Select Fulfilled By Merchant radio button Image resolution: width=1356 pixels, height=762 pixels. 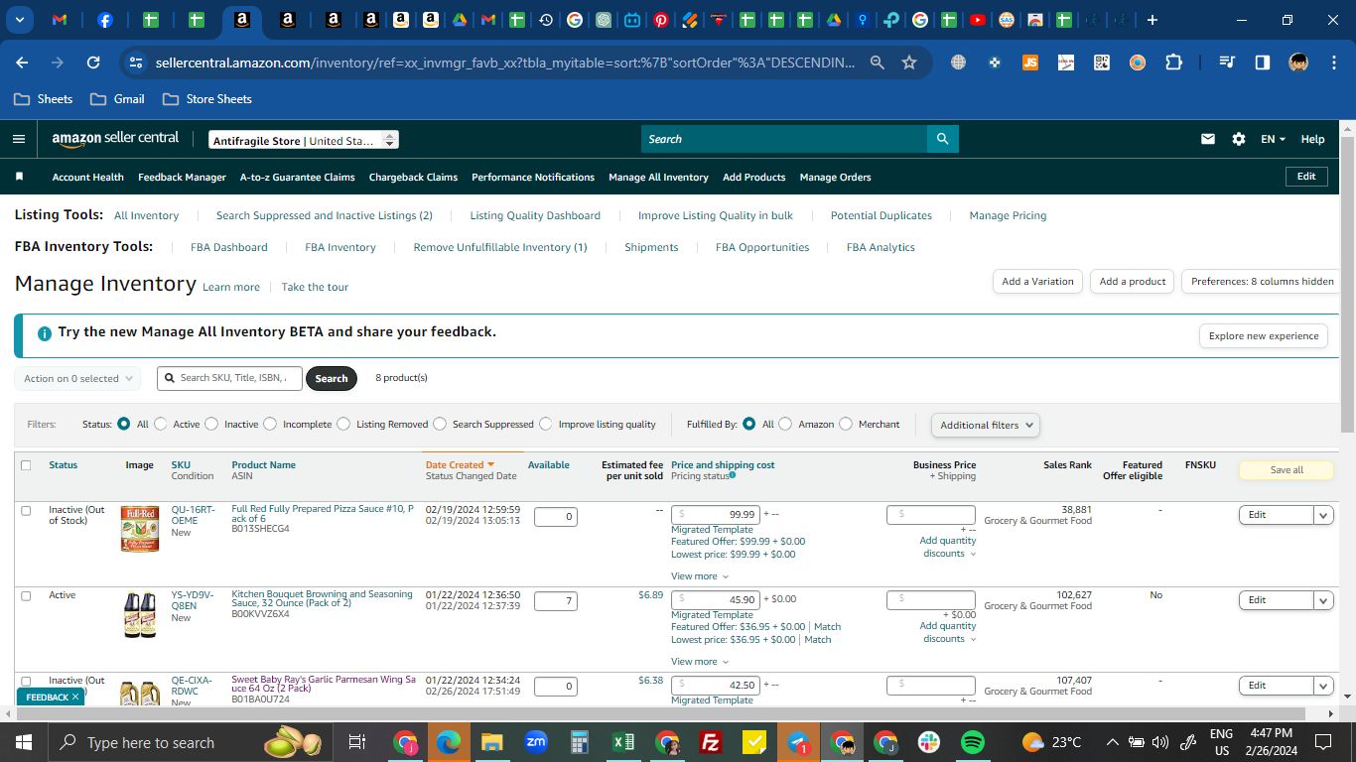[846, 424]
